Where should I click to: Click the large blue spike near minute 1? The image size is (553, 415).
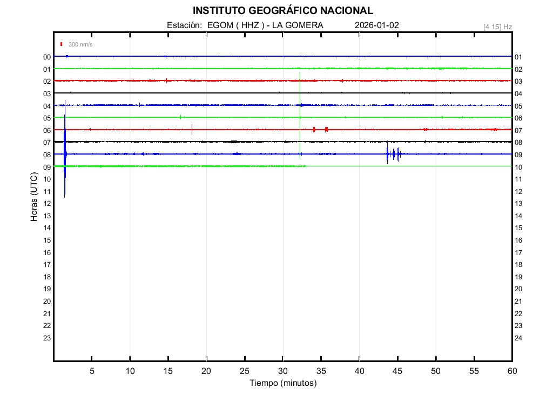[x=65, y=154]
